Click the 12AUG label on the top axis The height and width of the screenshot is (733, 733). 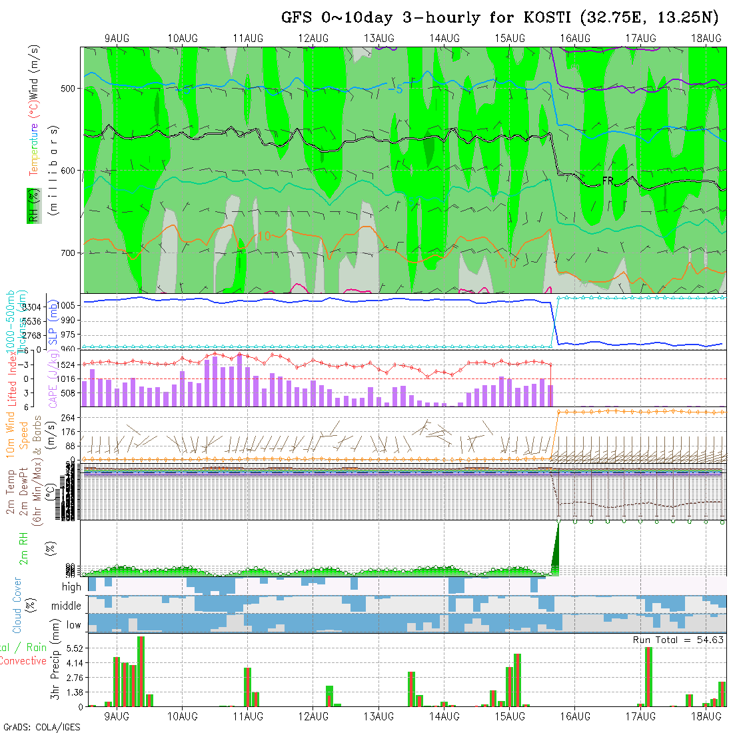(x=313, y=39)
